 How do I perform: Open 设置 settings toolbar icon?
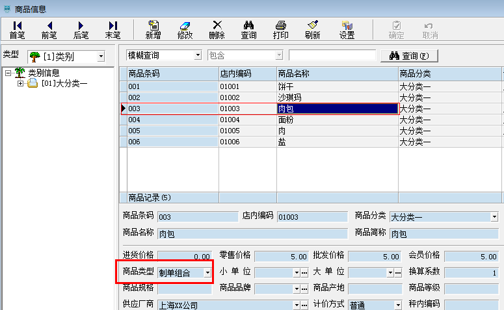[x=347, y=30]
